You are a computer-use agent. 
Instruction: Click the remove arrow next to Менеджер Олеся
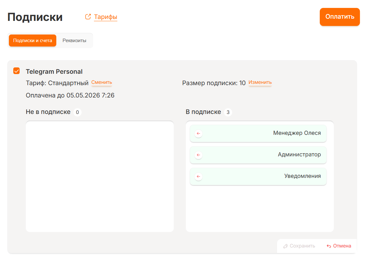click(x=198, y=134)
